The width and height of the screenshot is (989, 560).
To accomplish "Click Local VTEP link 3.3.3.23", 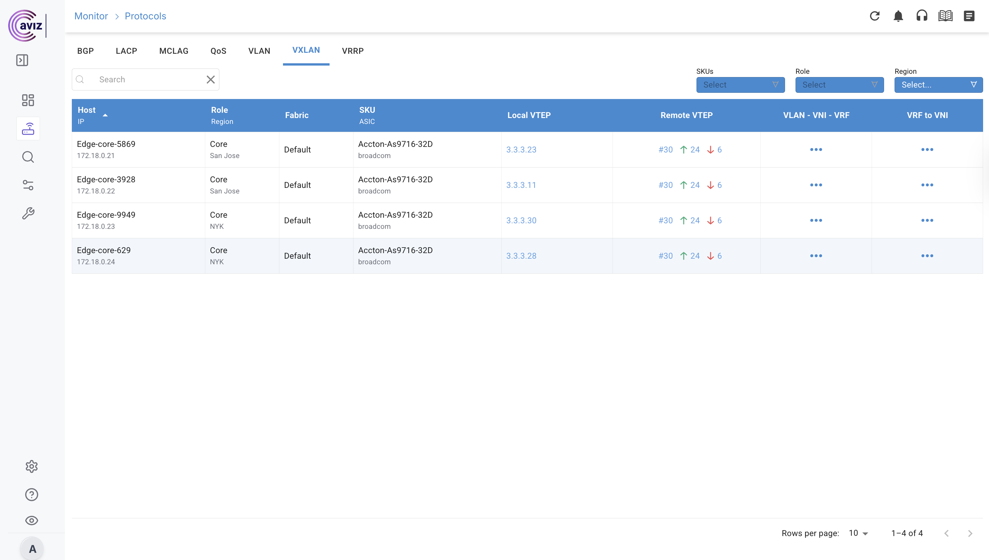I will 521,150.
